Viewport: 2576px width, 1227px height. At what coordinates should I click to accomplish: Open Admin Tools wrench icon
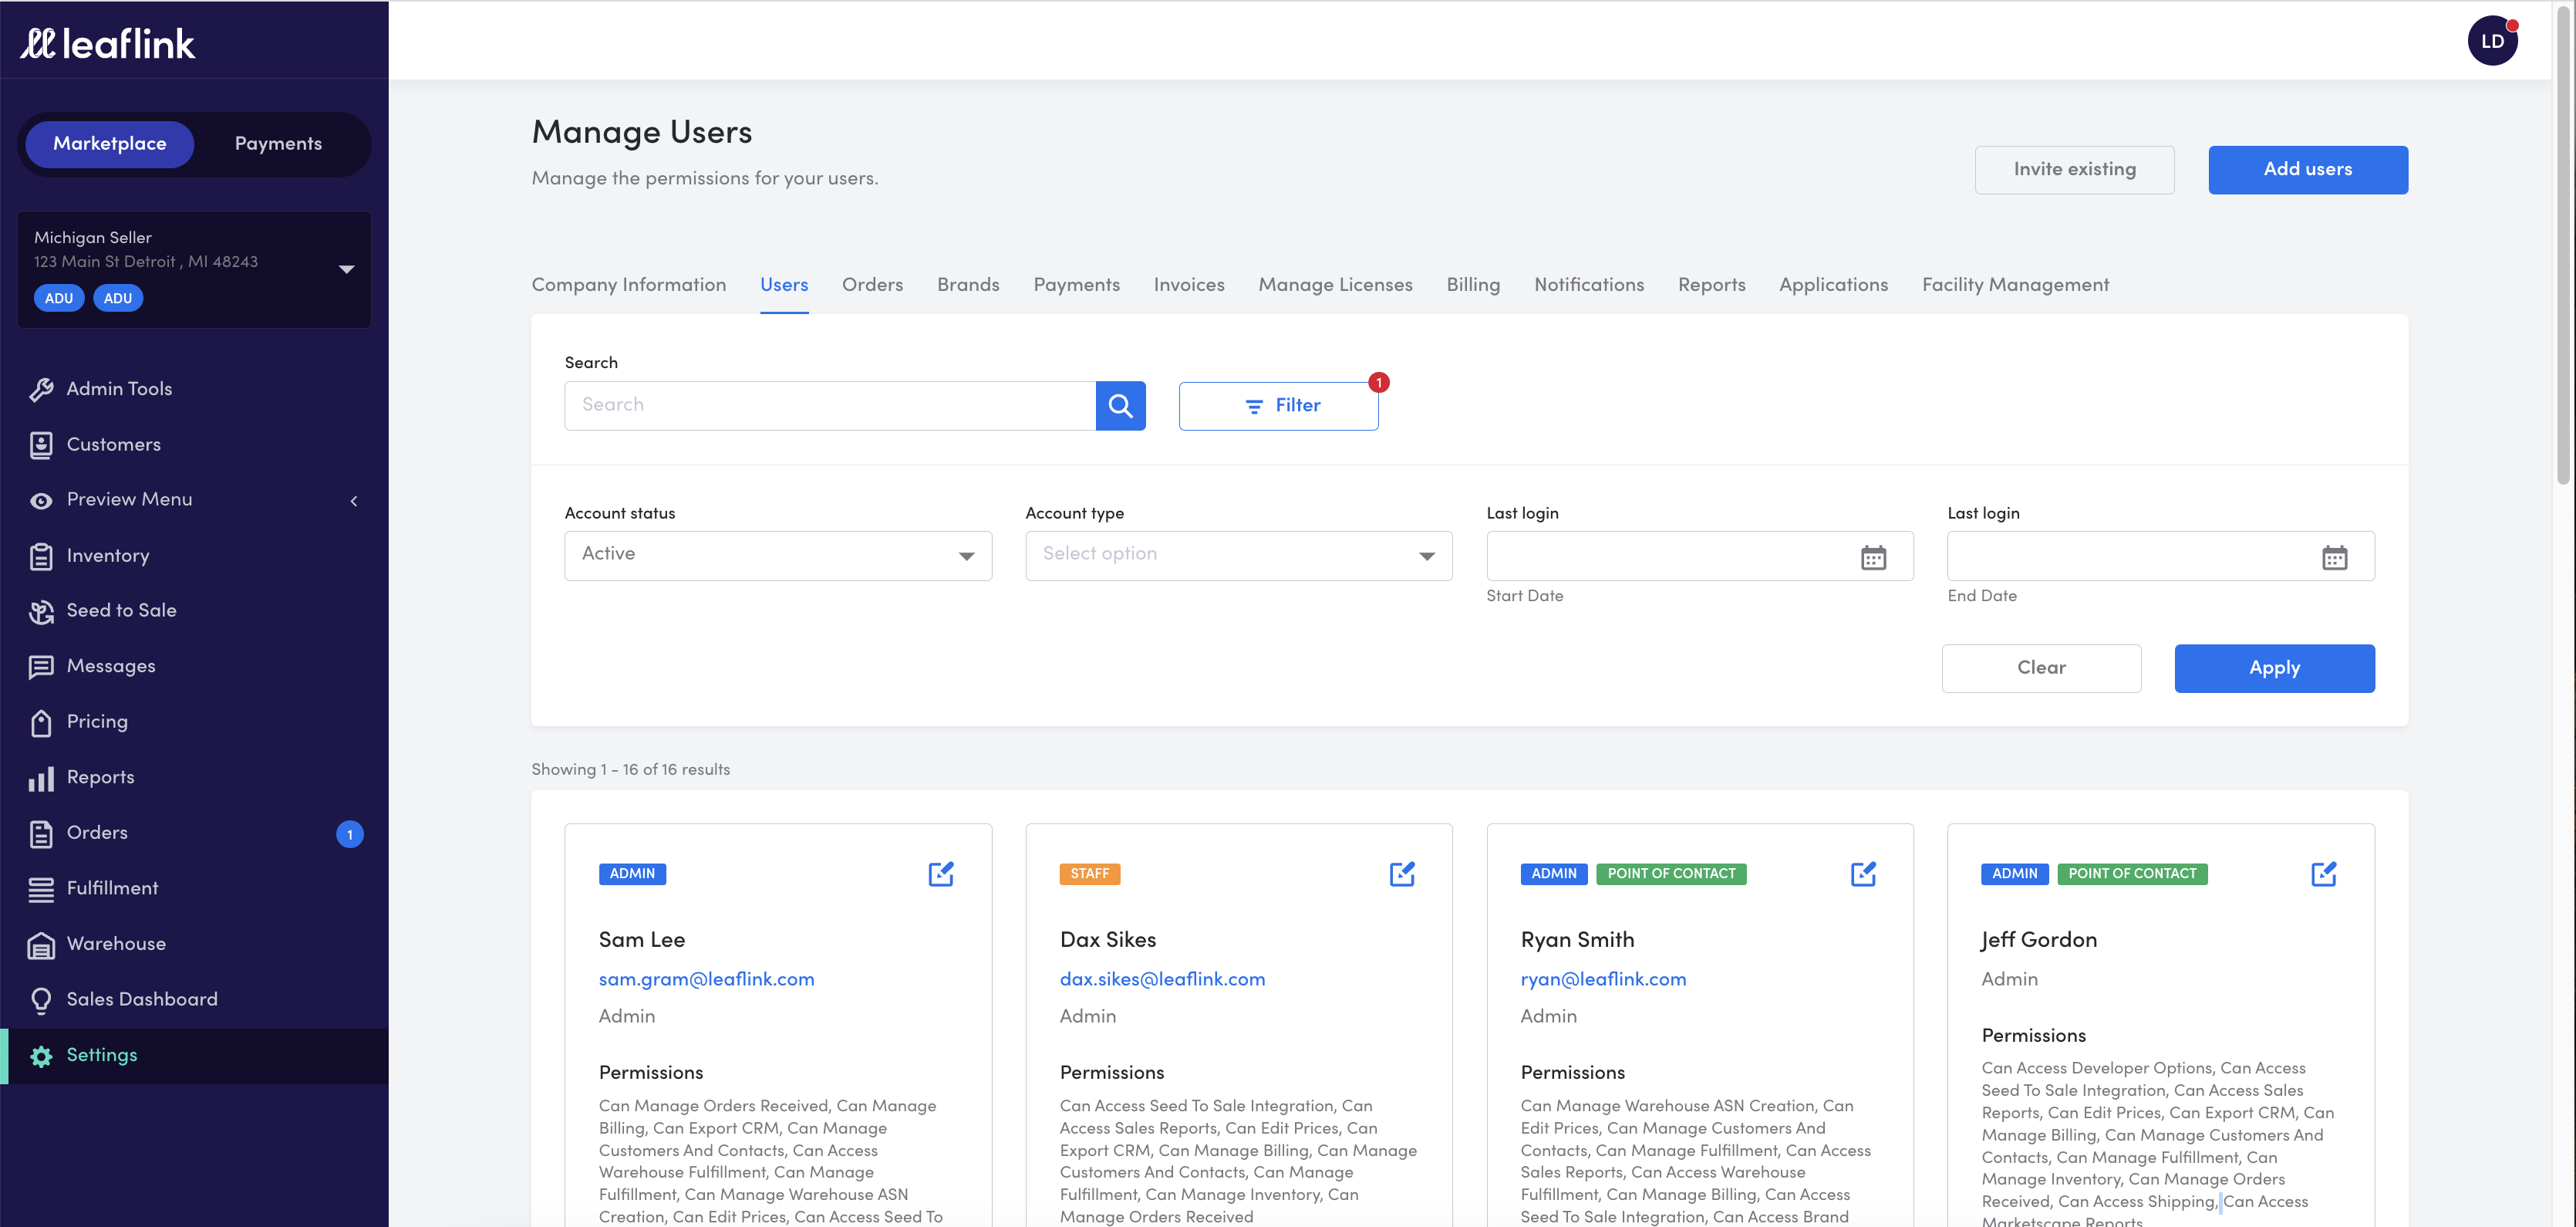coord(41,389)
